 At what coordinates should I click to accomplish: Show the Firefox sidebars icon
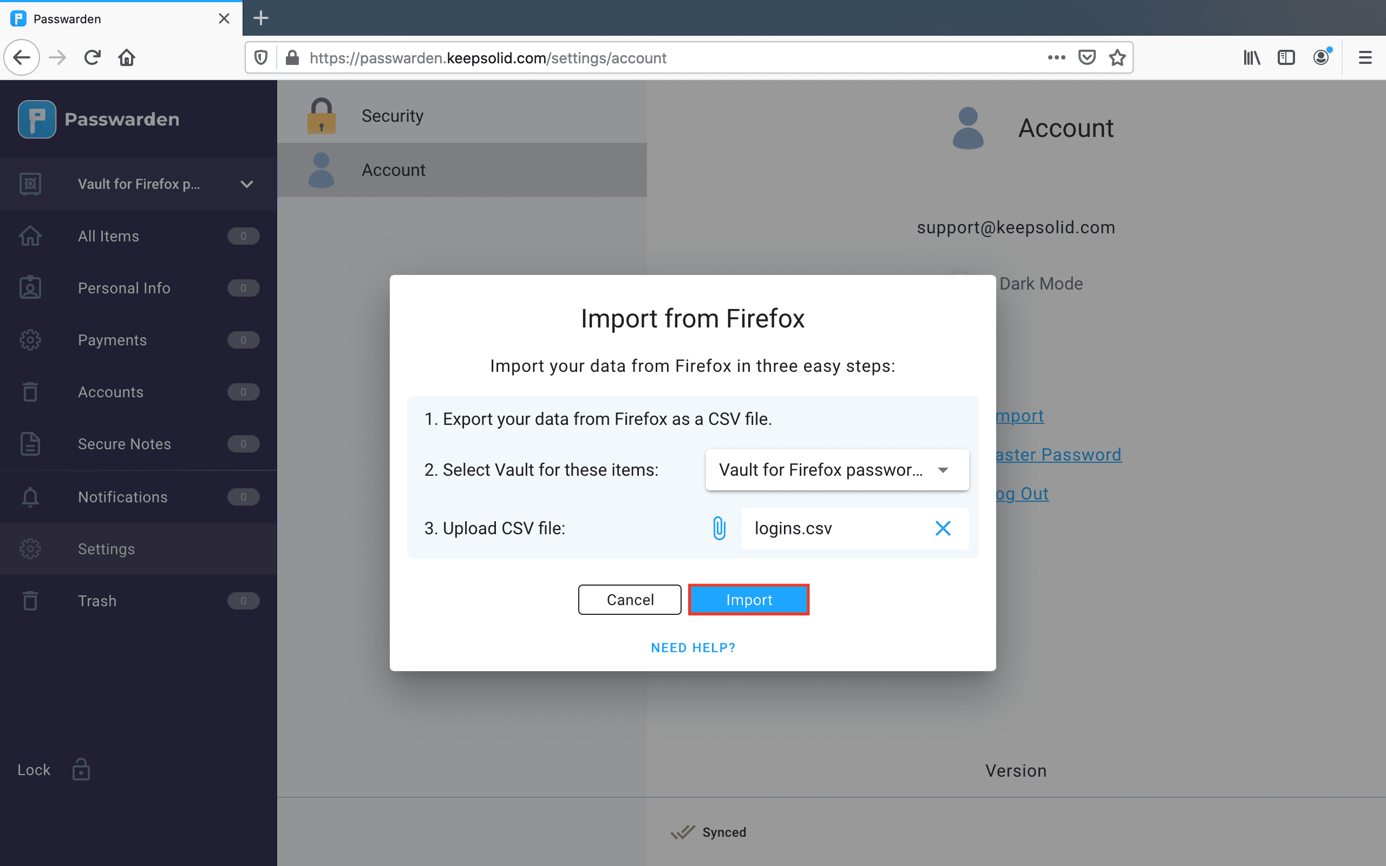click(1286, 58)
